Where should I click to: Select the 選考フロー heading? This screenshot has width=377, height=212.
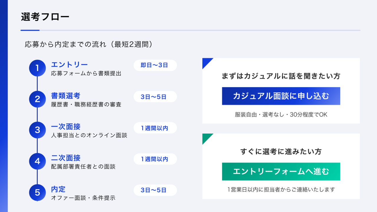click(x=44, y=17)
